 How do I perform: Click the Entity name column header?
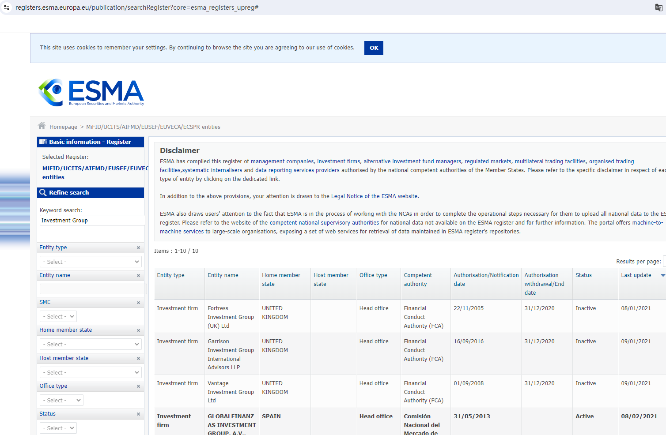coord(223,275)
